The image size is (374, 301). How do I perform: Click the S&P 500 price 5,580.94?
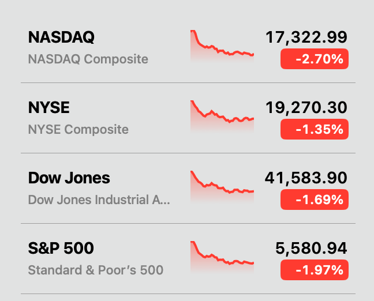coord(311,249)
